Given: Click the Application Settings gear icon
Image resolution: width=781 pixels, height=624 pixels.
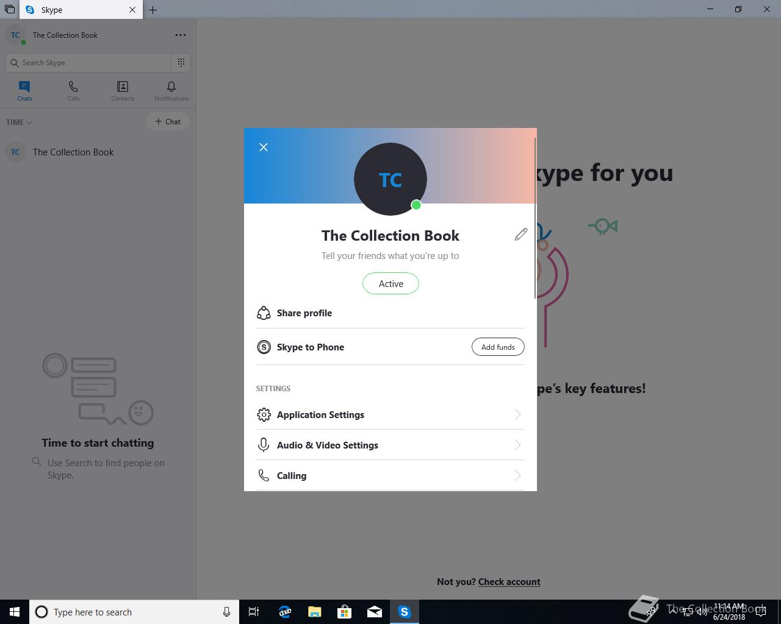Looking at the screenshot, I should (264, 414).
